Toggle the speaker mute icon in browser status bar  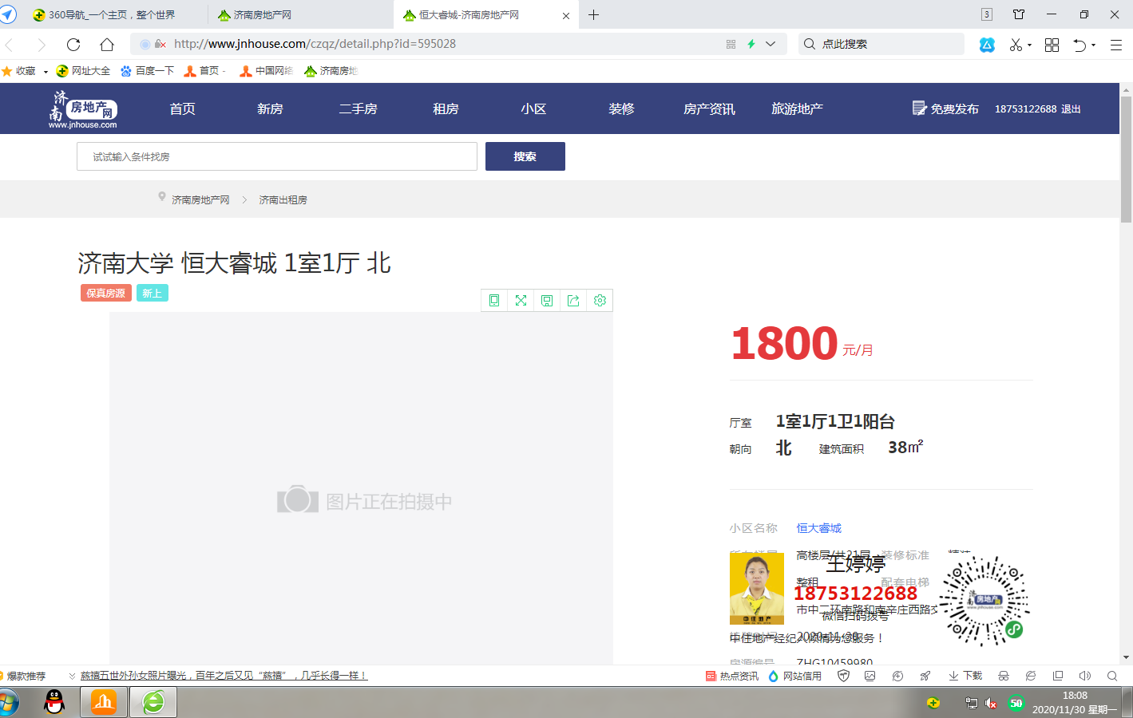[1084, 676]
